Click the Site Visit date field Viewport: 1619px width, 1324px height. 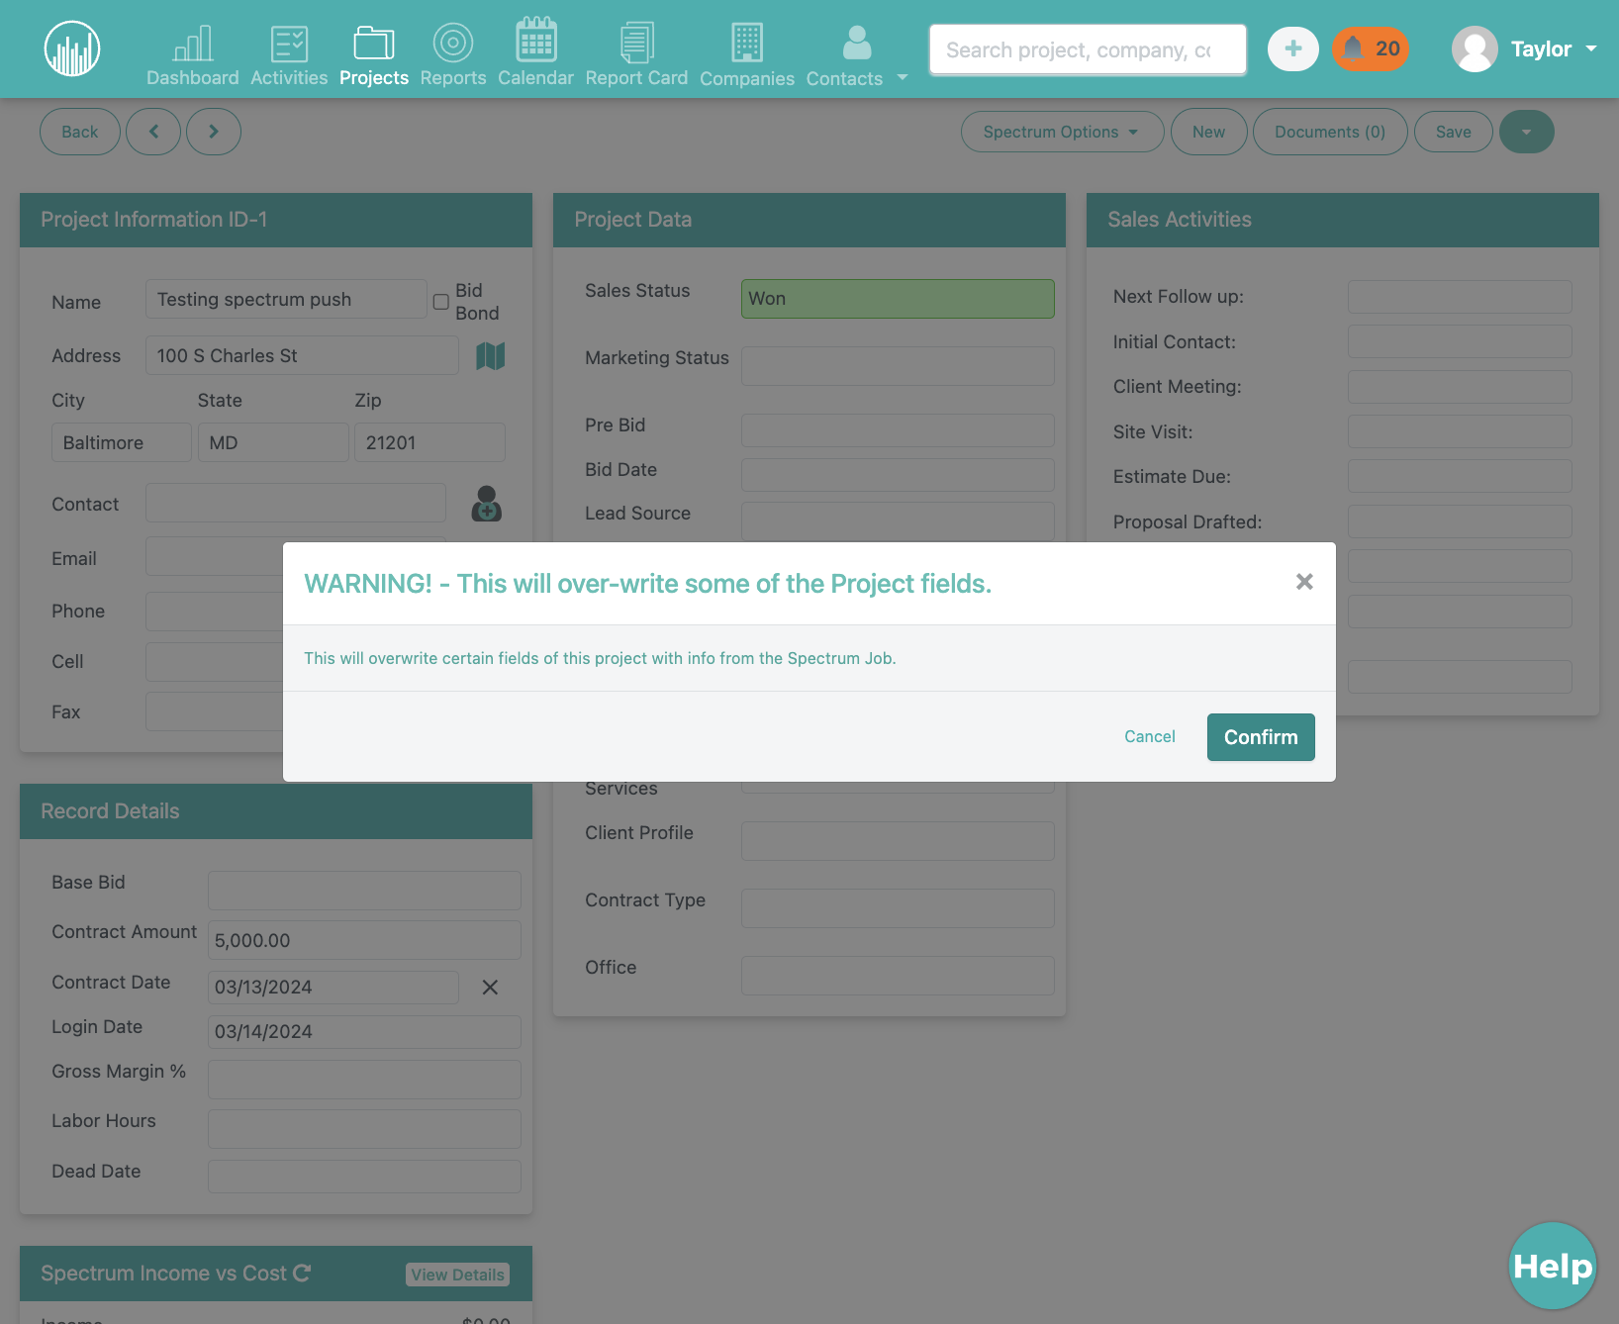[x=1460, y=431]
